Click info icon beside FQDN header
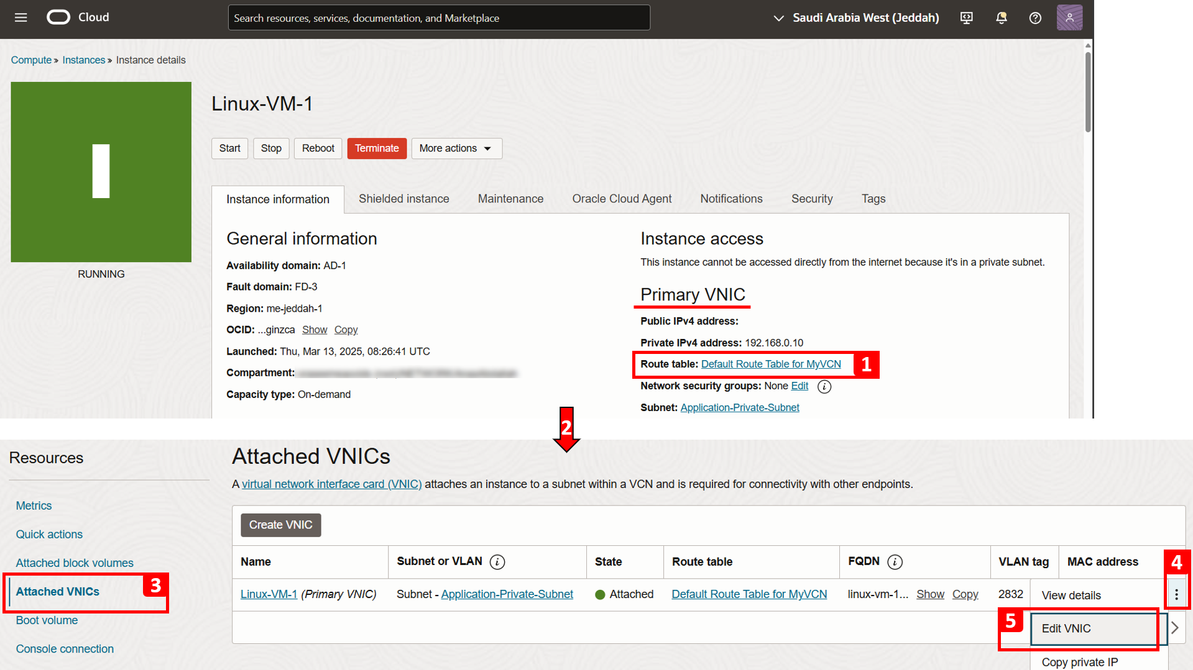This screenshot has width=1193, height=670. click(x=895, y=562)
